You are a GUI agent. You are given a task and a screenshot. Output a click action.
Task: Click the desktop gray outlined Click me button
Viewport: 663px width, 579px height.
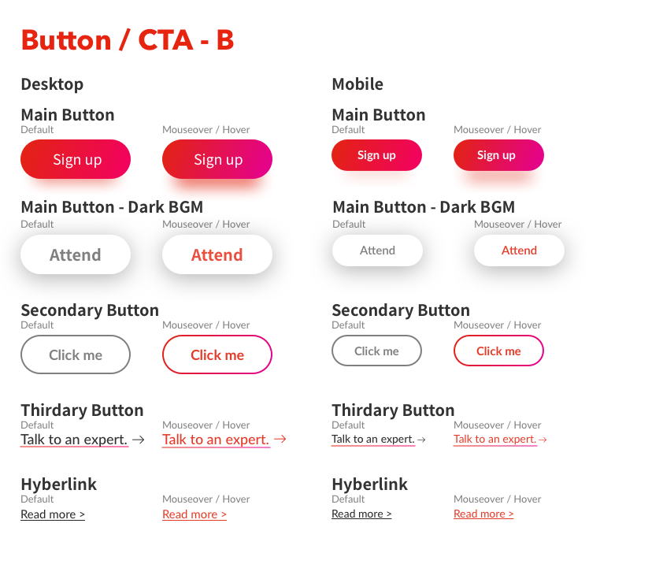click(76, 354)
